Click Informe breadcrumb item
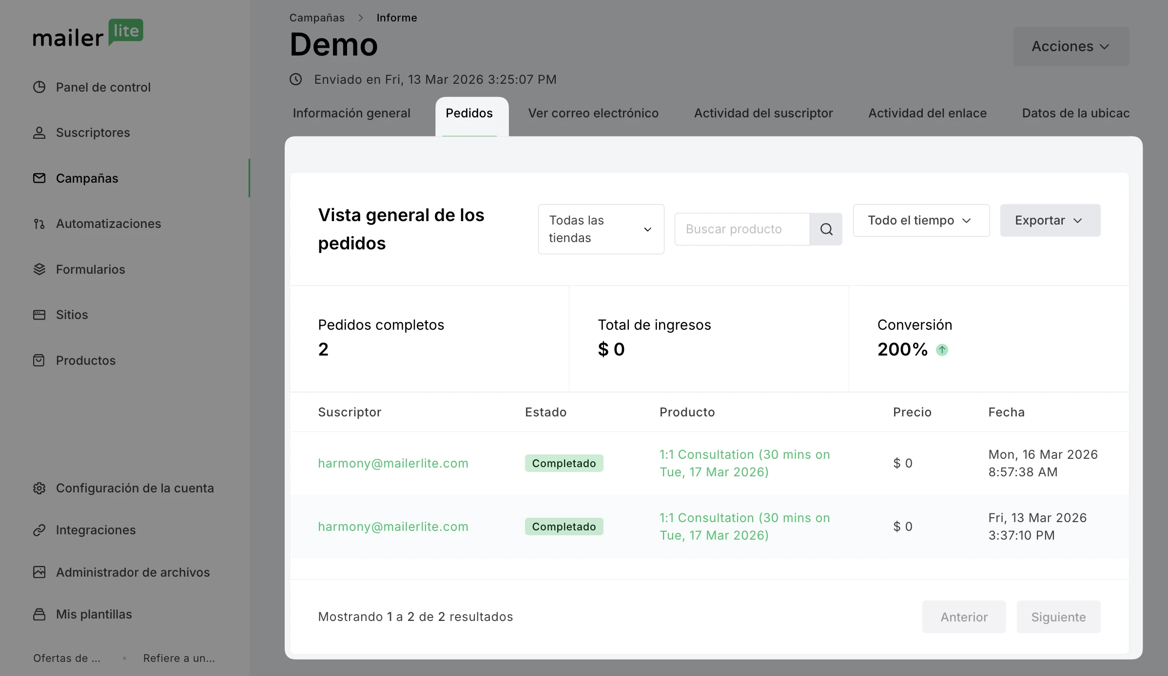This screenshot has height=676, width=1168. [397, 18]
